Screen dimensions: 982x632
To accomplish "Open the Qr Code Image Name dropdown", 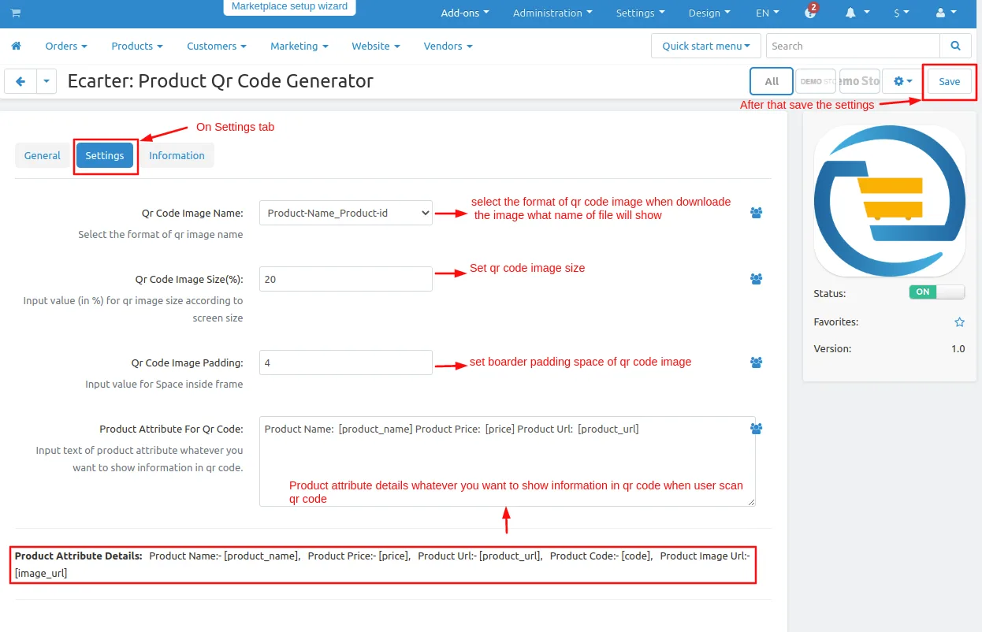I will click(x=346, y=213).
